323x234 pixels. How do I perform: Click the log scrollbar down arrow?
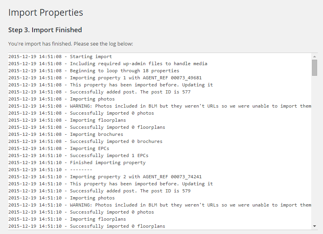click(314, 226)
